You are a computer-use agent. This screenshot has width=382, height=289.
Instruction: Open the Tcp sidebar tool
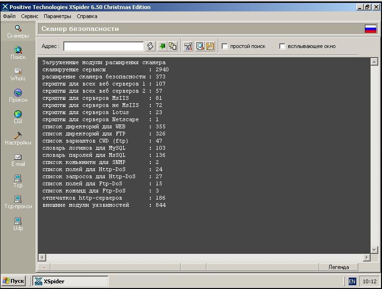18,182
